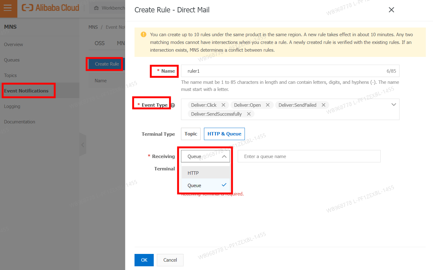Click the 6/85 character counter
Screen dimensions: 433x270
391,71
